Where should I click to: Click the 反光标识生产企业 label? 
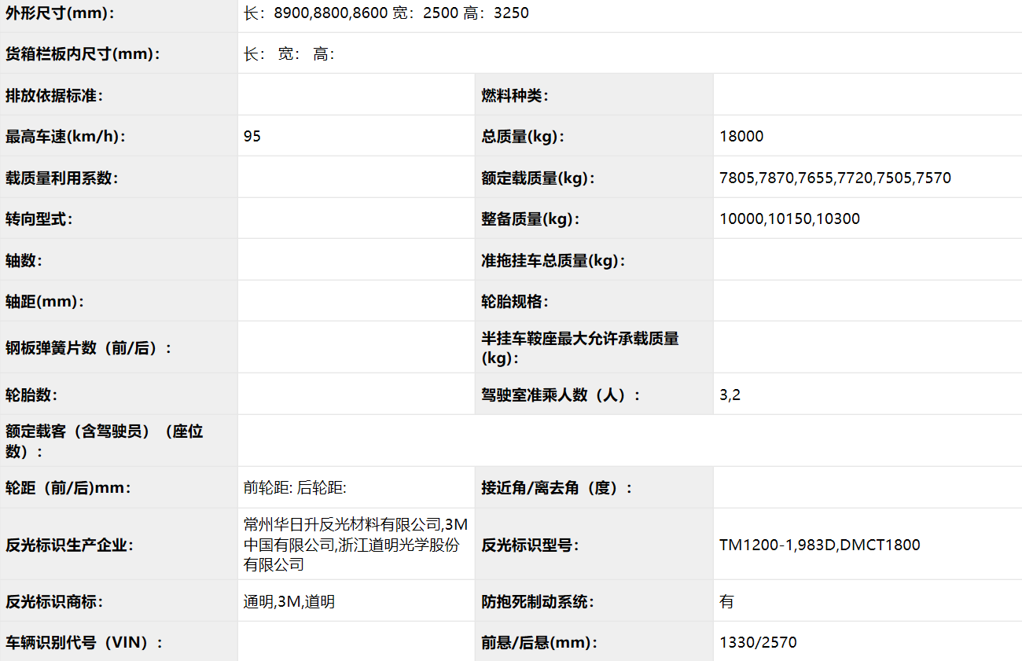pyautogui.click(x=69, y=545)
